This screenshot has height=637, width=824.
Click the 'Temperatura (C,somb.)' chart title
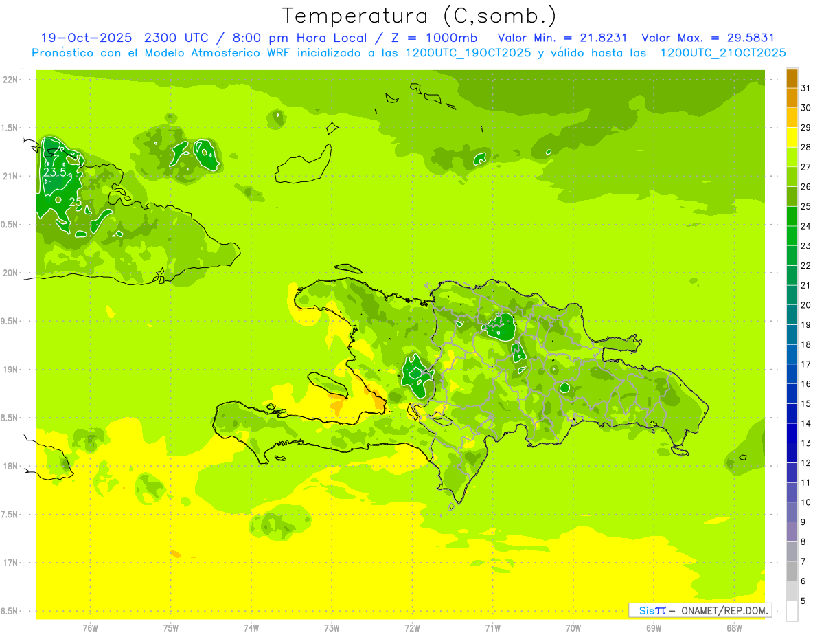coord(420,16)
